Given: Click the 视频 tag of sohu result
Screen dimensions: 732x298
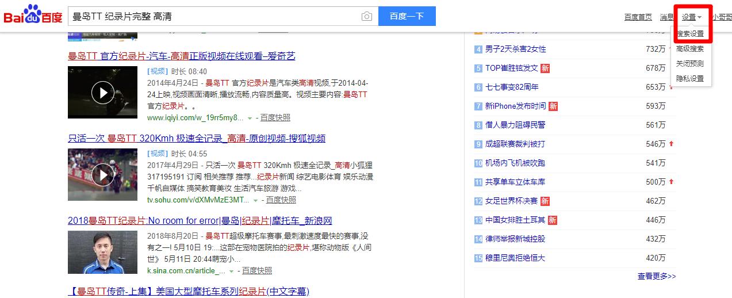Looking at the screenshot, I should 158,154.
